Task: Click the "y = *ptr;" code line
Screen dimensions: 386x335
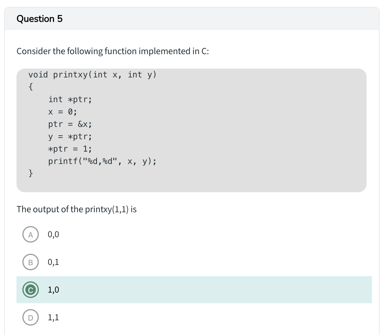Action: point(70,137)
